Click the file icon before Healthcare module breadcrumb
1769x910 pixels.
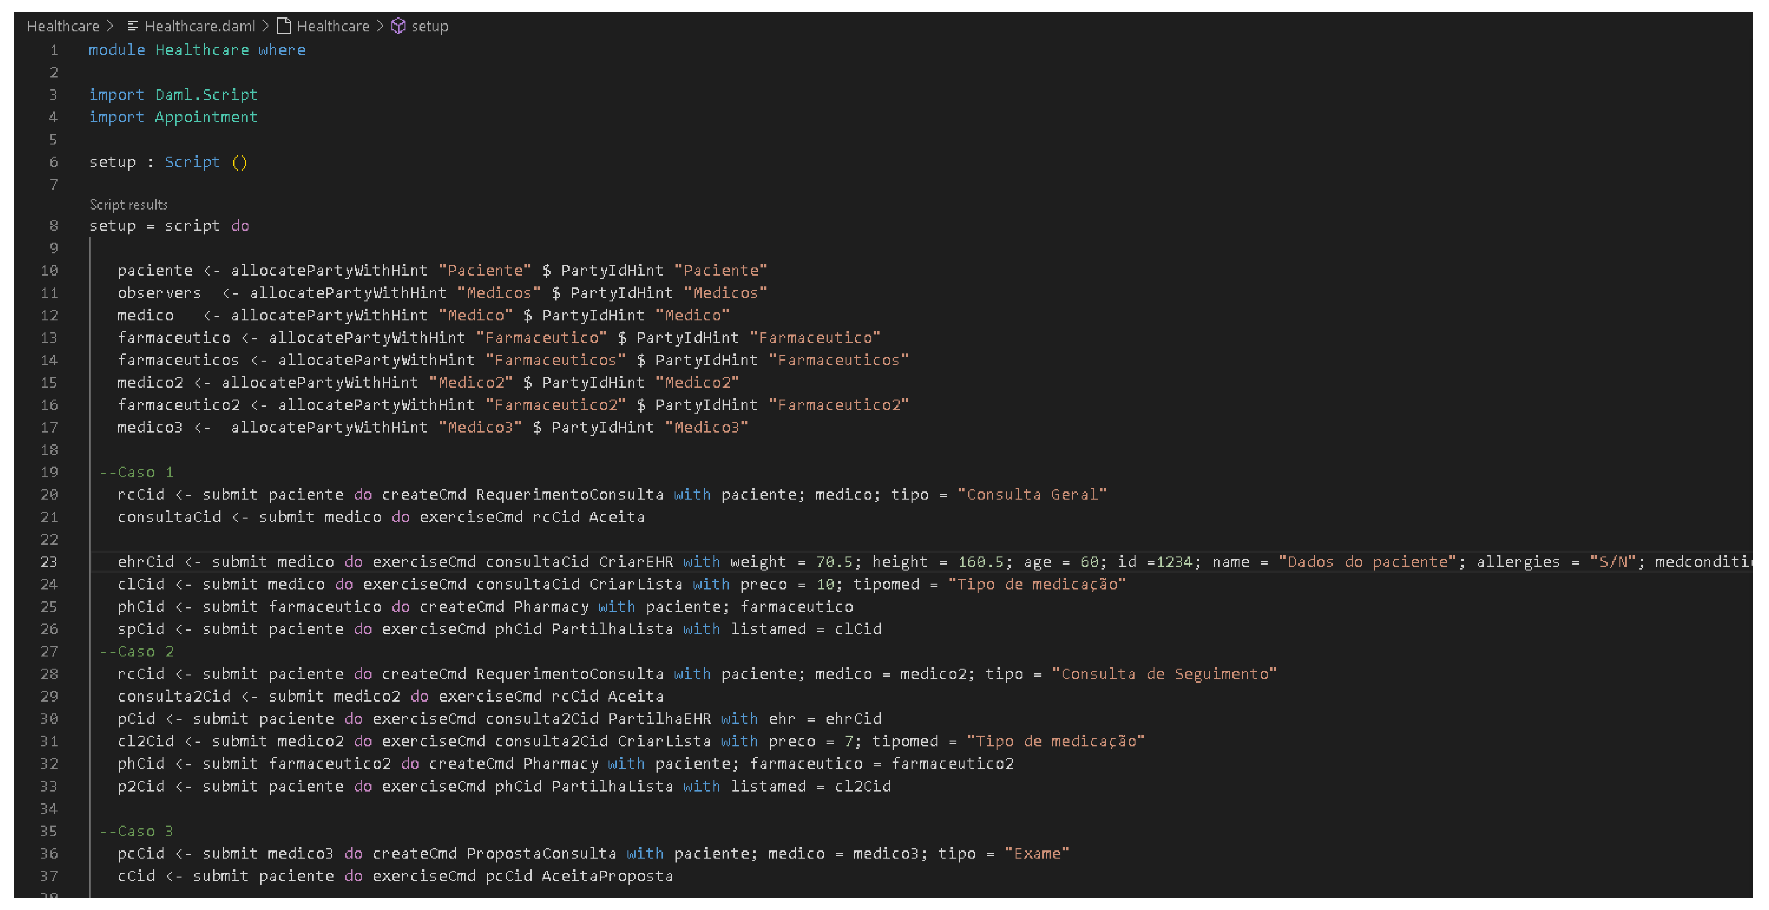tap(284, 26)
